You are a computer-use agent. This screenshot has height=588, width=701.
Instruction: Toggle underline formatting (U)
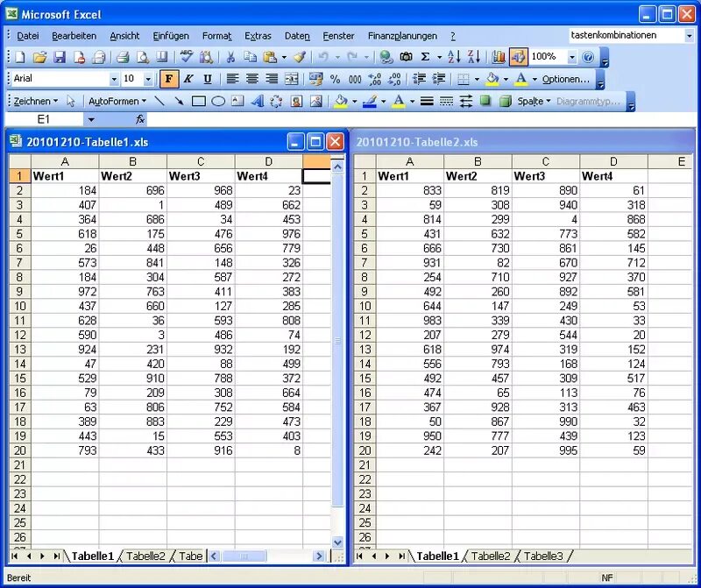[x=208, y=79]
